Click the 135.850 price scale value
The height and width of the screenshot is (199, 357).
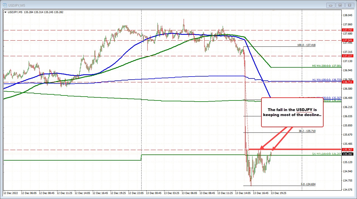click(347, 126)
